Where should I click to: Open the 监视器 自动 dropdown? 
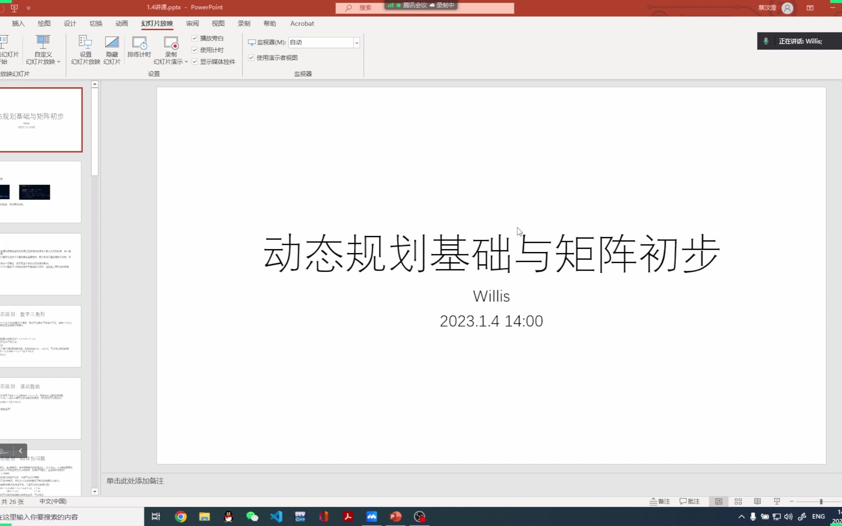click(x=356, y=42)
